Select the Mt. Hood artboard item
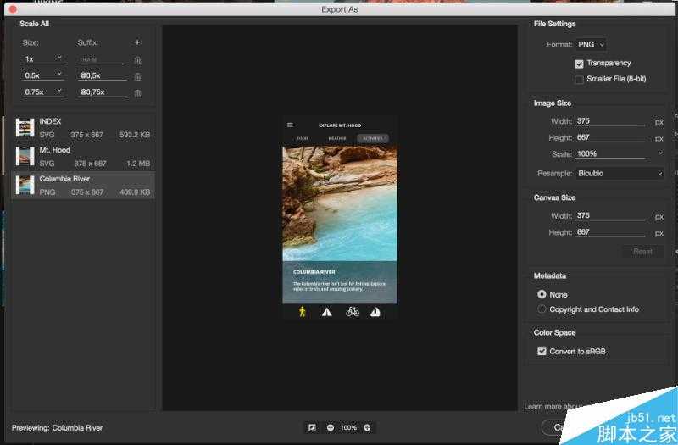The height and width of the screenshot is (445, 678). pos(83,156)
